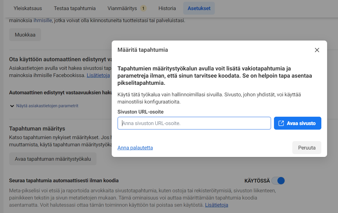Open the Testaa tapahtumia tab
This screenshot has width=338, height=213.
pyautogui.click(x=74, y=8)
